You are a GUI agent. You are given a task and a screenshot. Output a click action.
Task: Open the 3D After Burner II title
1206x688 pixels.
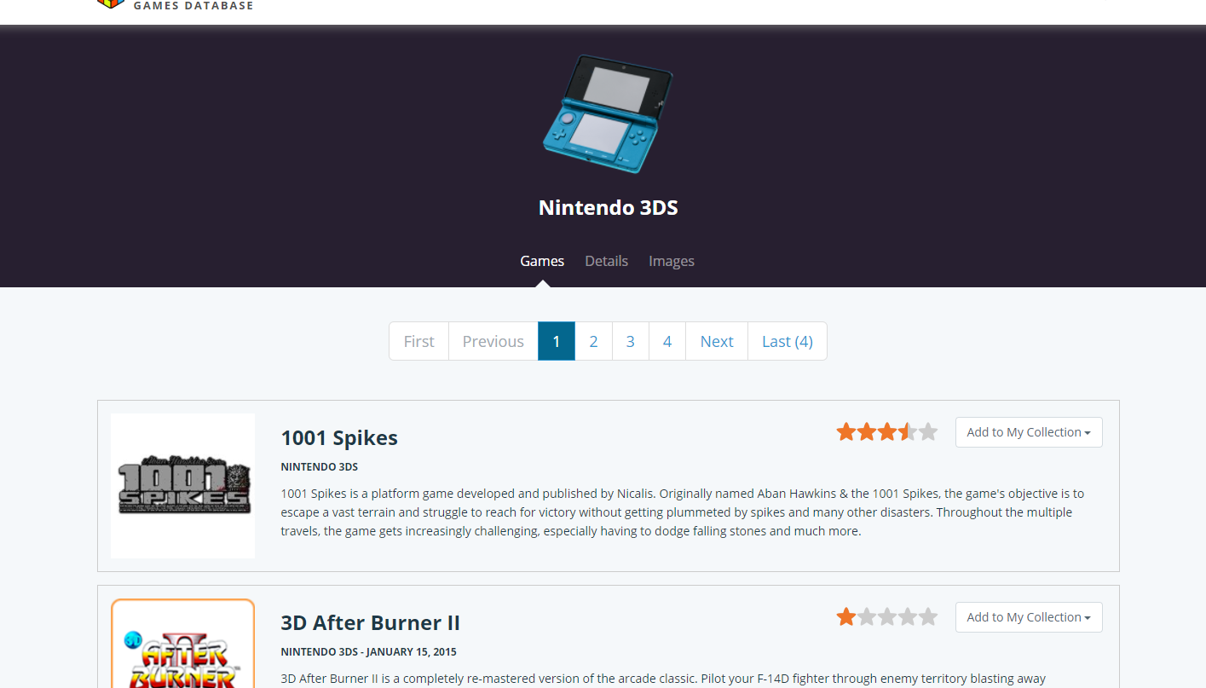(371, 623)
